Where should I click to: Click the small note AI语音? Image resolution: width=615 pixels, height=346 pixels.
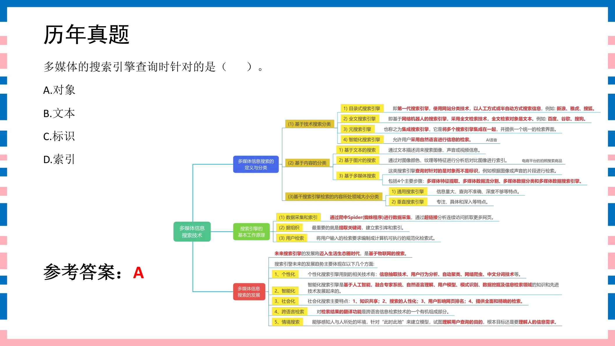point(492,140)
